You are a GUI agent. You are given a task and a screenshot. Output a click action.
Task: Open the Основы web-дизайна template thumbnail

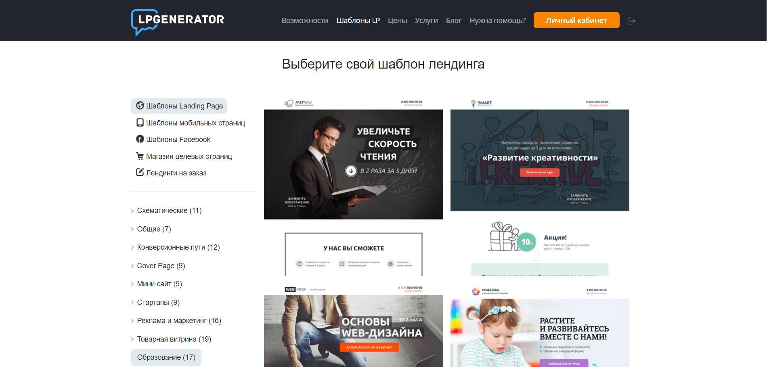pyautogui.click(x=354, y=325)
